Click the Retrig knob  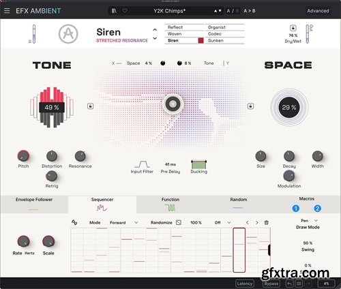tap(52, 176)
